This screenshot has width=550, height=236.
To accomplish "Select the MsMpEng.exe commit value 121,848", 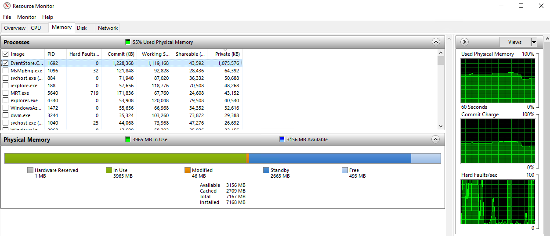I will 125,71.
